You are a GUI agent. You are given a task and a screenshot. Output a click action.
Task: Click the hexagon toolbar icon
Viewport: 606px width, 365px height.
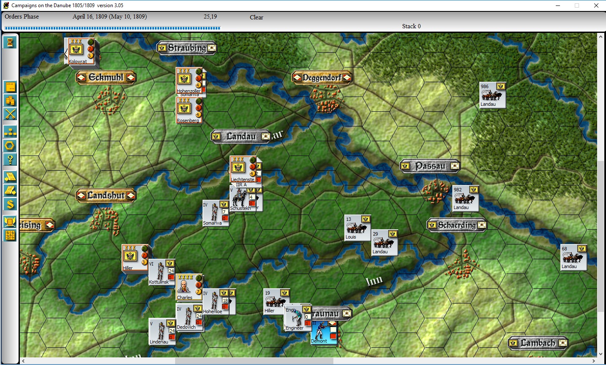click(10, 146)
